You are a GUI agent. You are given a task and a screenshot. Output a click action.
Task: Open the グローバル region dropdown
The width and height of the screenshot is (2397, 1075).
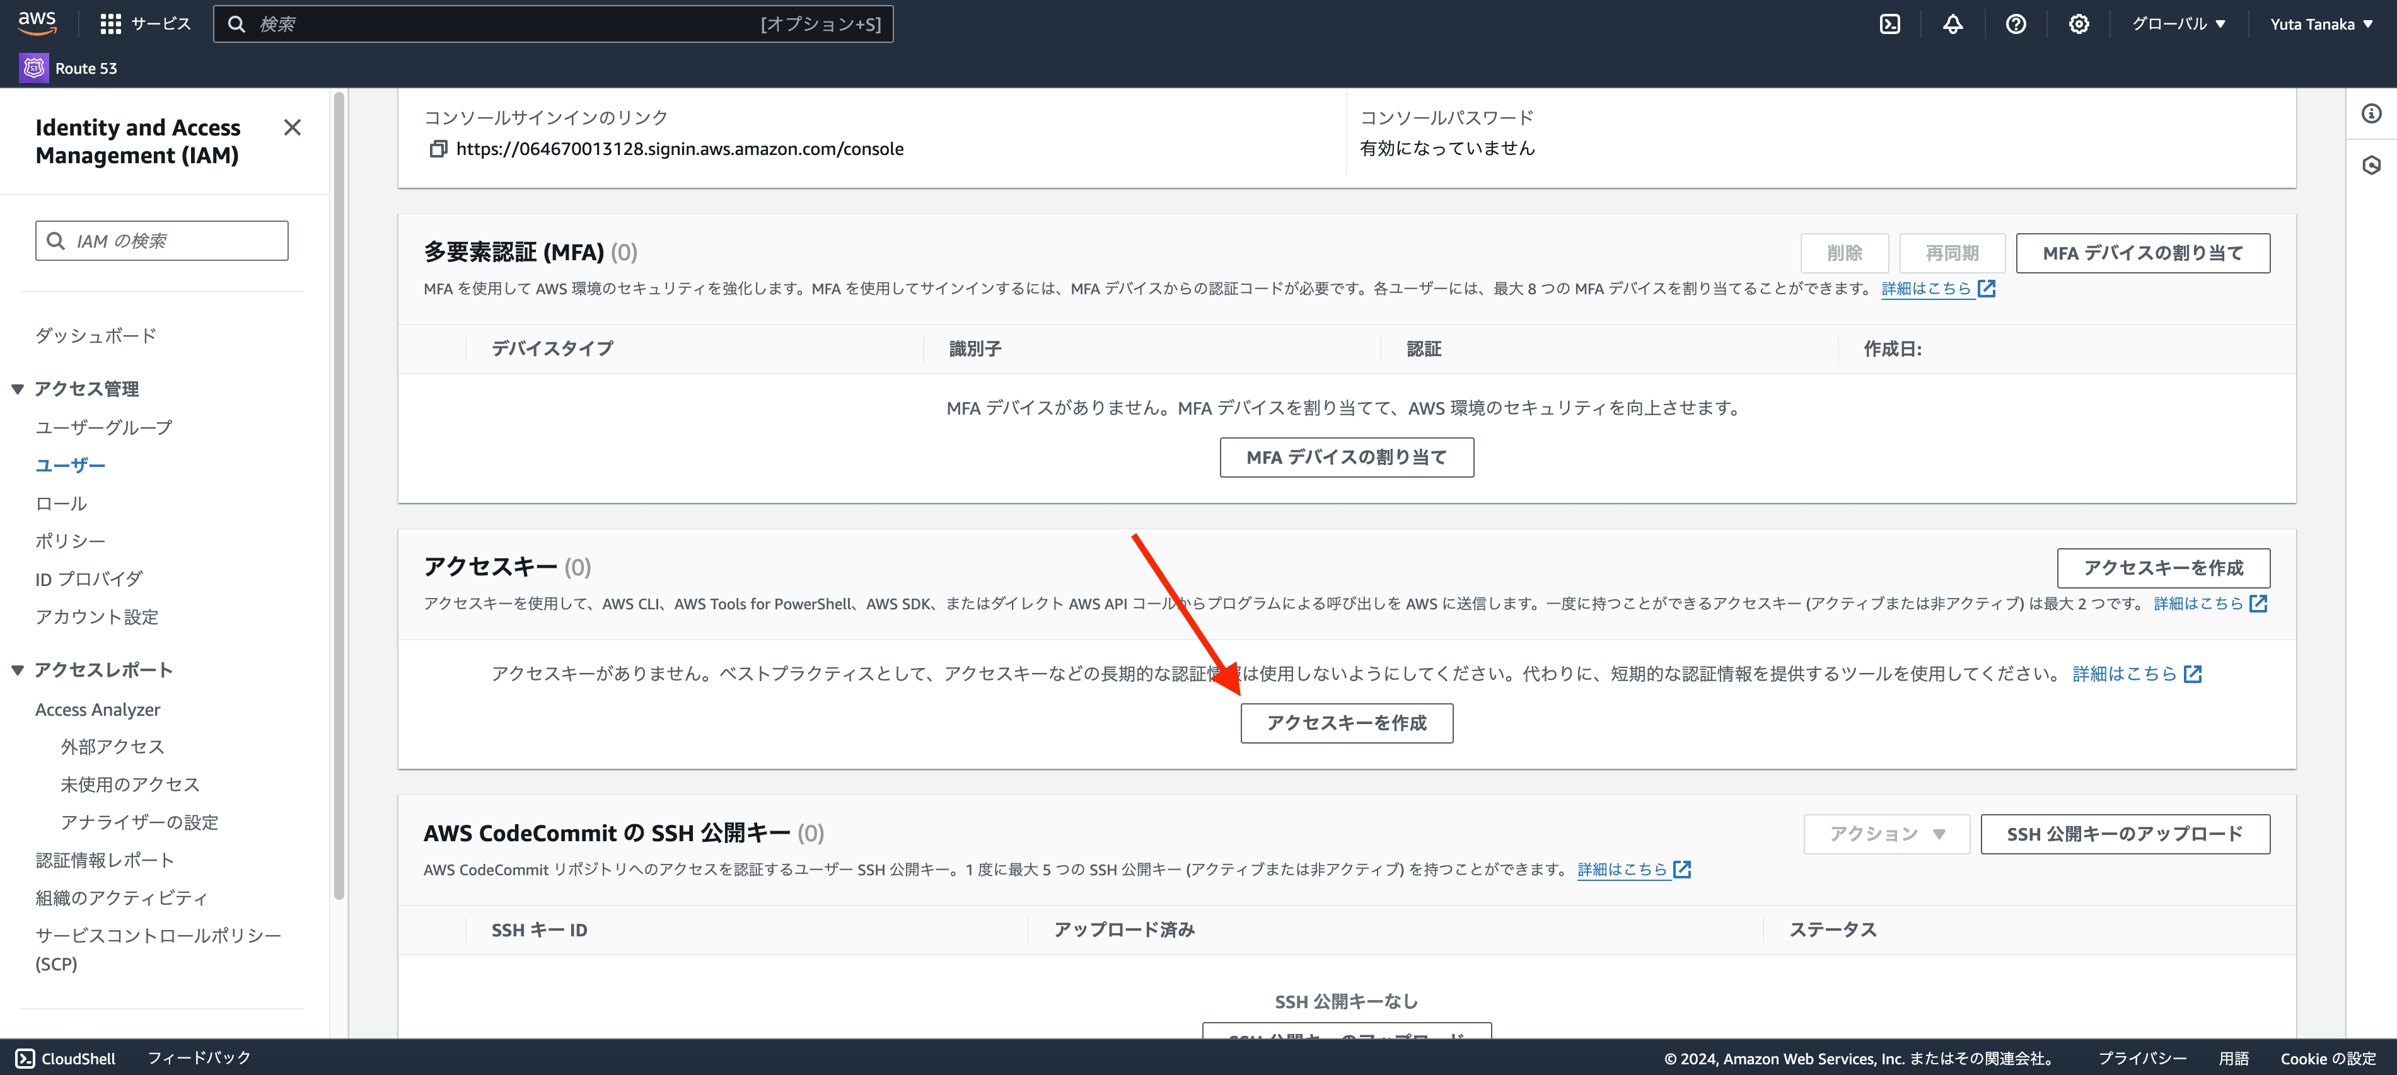[2178, 24]
